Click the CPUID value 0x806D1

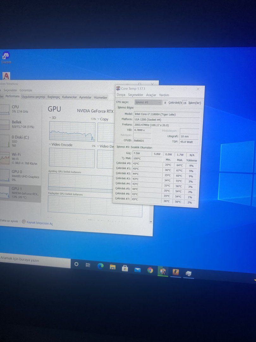tap(142, 141)
